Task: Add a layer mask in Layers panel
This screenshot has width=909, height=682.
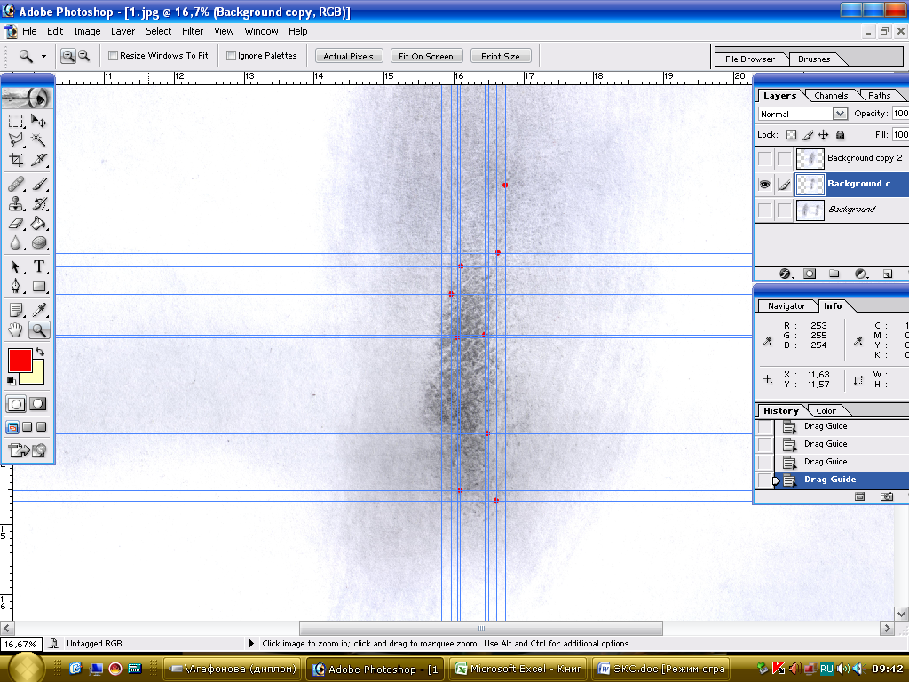Action: click(810, 274)
